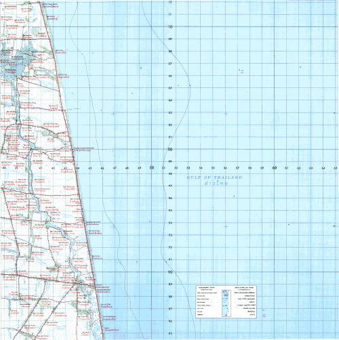The image size is (339, 340).
Task: Select the bold easting grid label 50
Action: (x=152, y=168)
